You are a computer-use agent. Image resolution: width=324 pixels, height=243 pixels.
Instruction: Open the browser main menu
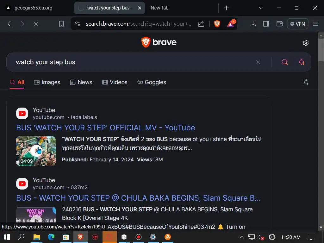pyautogui.click(x=315, y=24)
